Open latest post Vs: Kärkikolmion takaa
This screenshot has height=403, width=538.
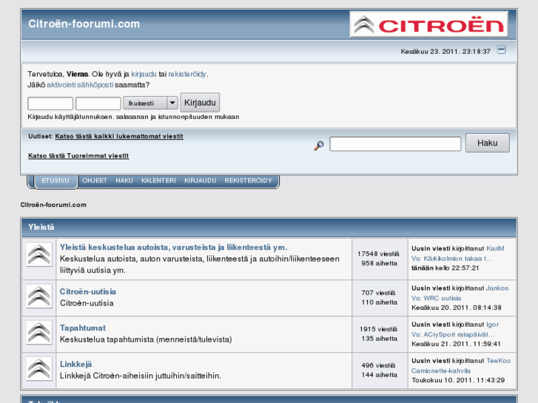pyautogui.click(x=451, y=258)
